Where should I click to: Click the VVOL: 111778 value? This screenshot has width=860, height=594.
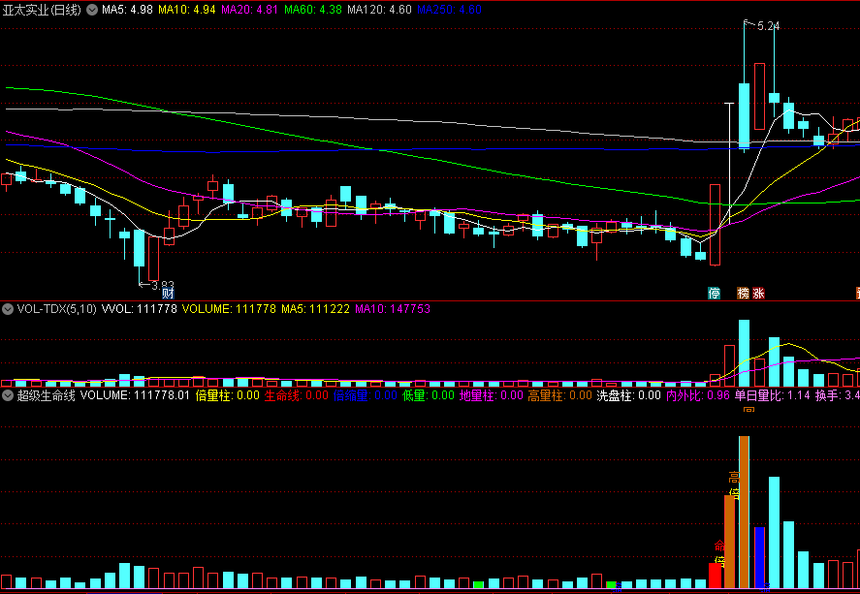[x=140, y=309]
